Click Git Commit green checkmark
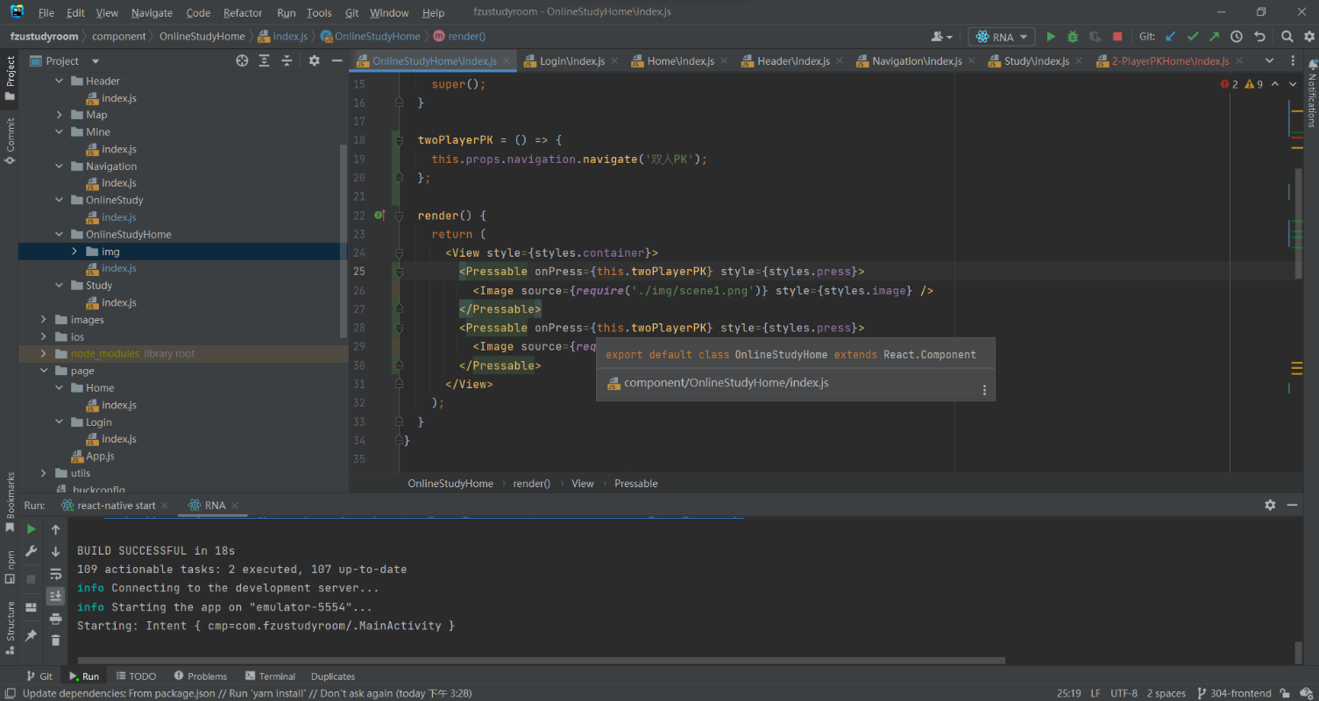The width and height of the screenshot is (1319, 701). point(1192,37)
